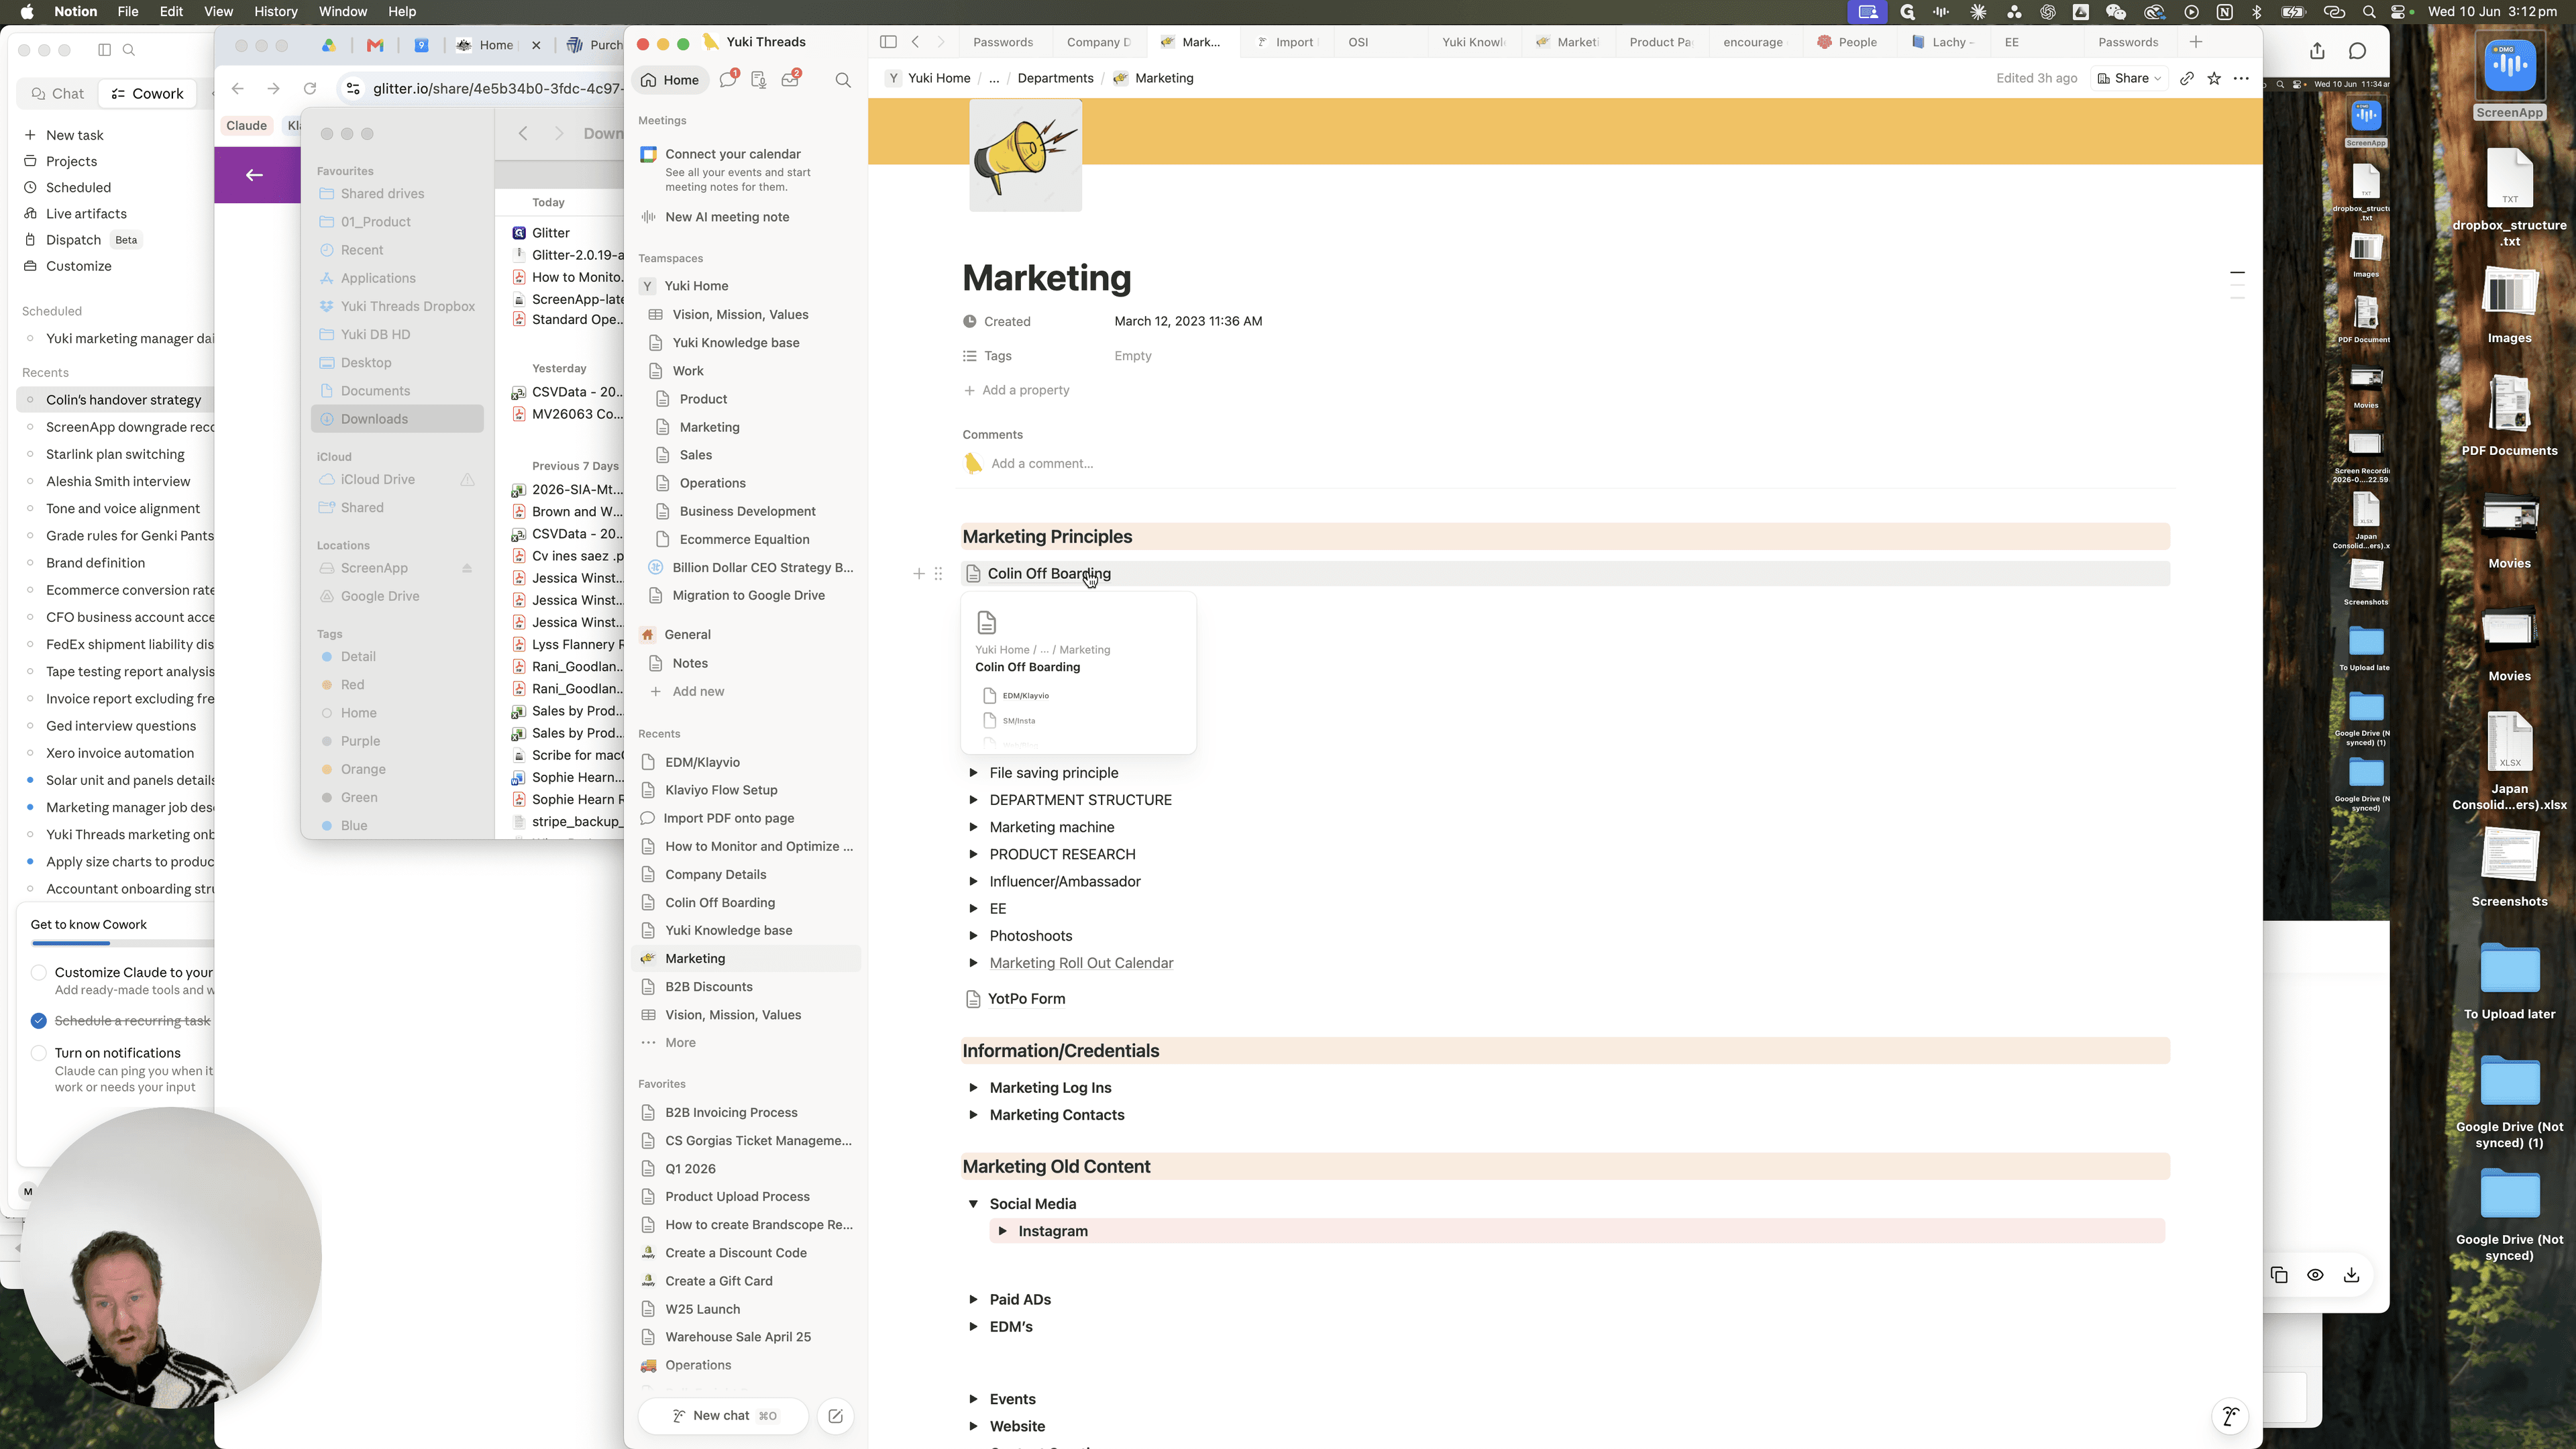The height and width of the screenshot is (1449, 2576).
Task: Compose new page icon beside New chat
Action: pyautogui.click(x=835, y=1416)
